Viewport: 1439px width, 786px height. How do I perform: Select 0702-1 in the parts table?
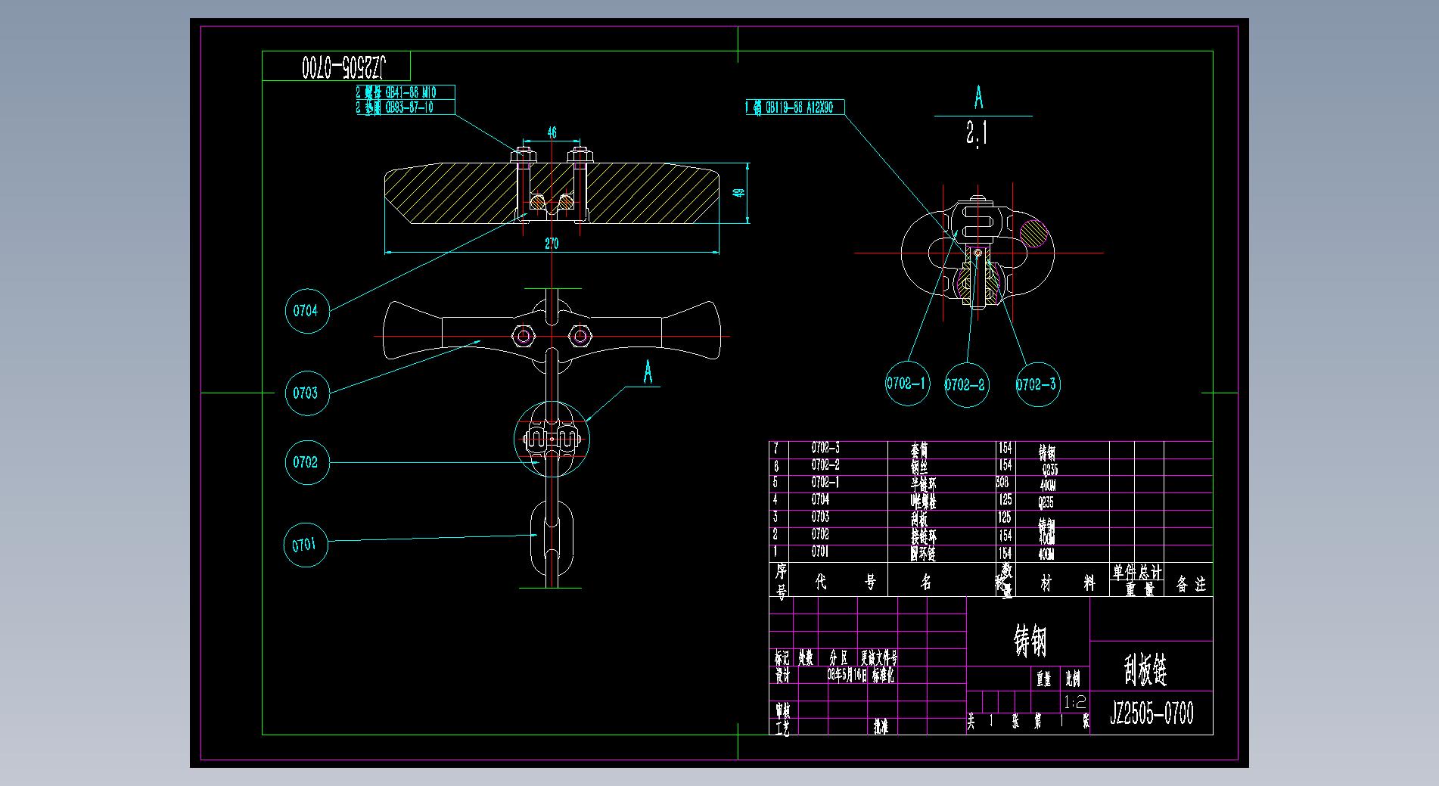[825, 482]
